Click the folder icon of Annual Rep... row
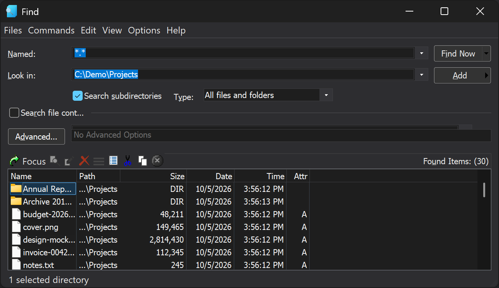 (16, 188)
